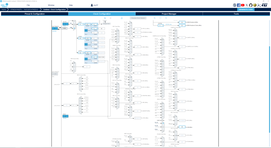This screenshot has width=271, height=148.
Task: Open the File menu
Action: (x=28, y=5)
